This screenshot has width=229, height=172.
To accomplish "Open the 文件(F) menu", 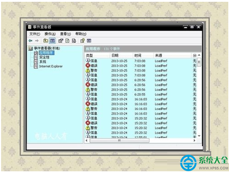I will point(35,34).
